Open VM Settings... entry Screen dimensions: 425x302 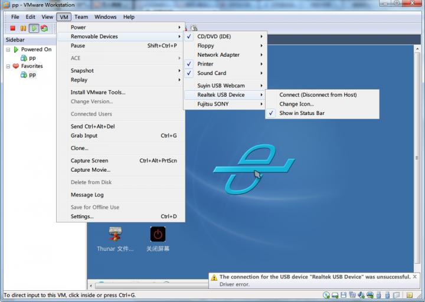[121, 216]
